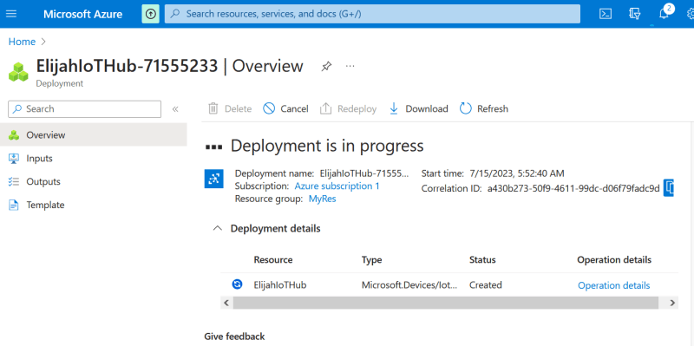Click the Type column header
This screenshot has height=346, width=694.
click(x=372, y=260)
